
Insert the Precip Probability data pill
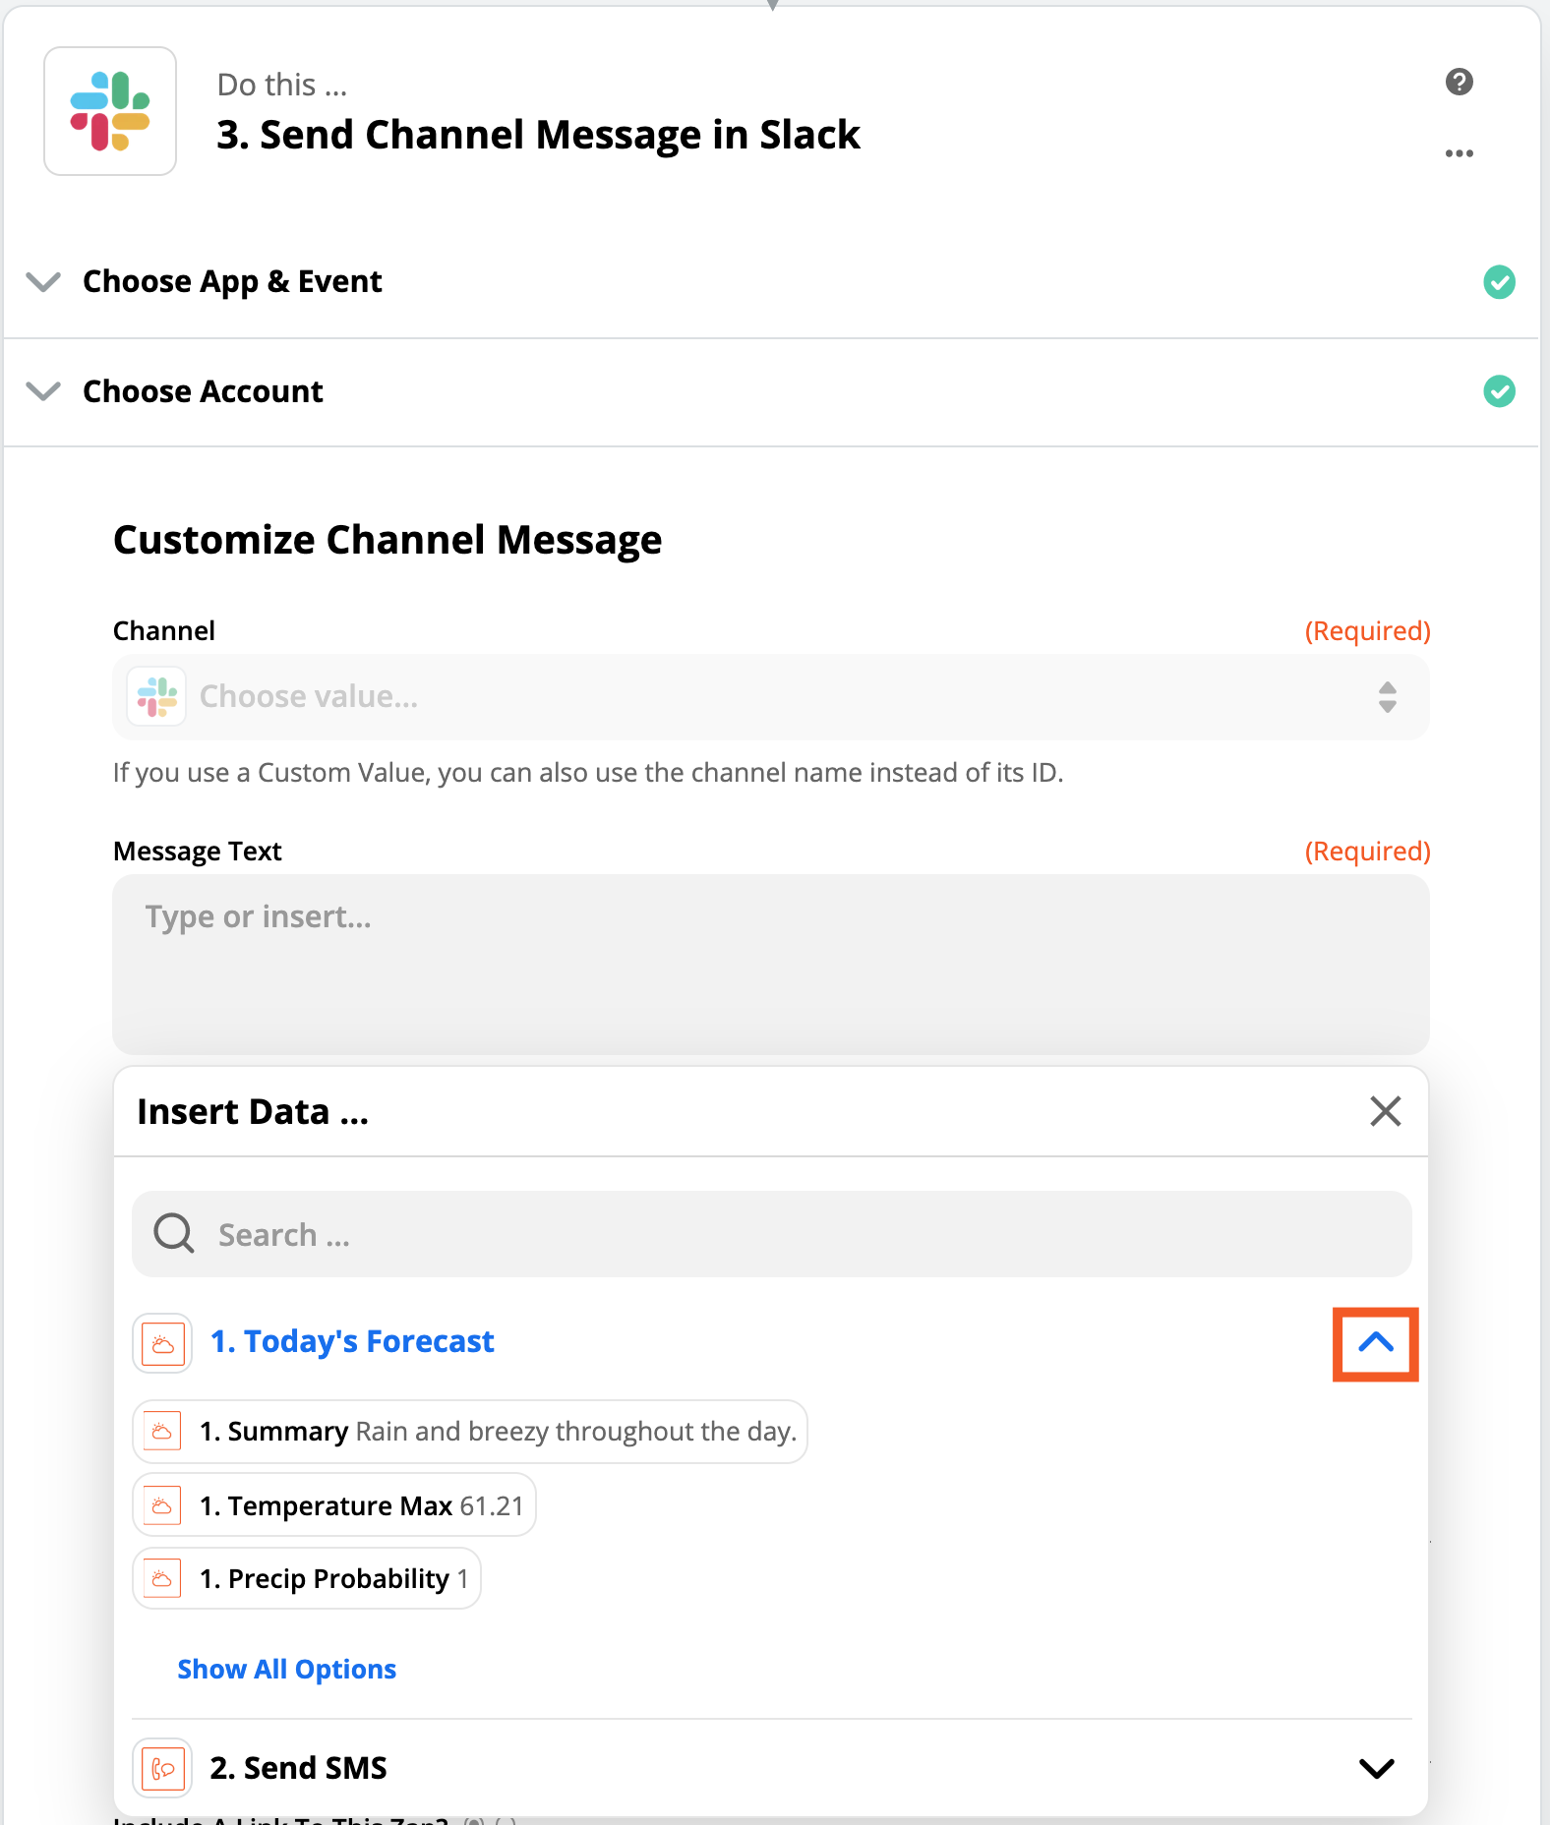pyautogui.click(x=307, y=1579)
